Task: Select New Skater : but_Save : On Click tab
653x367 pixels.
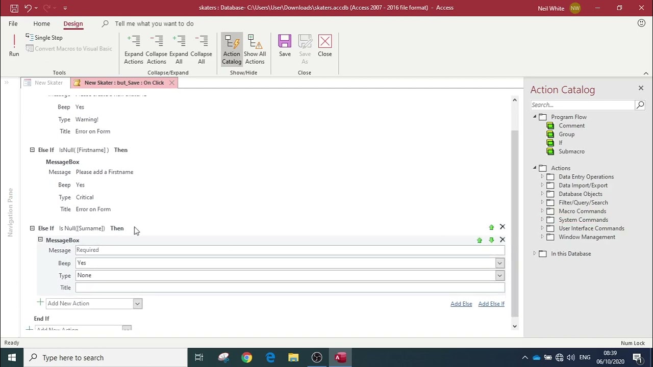Action: pyautogui.click(x=124, y=83)
